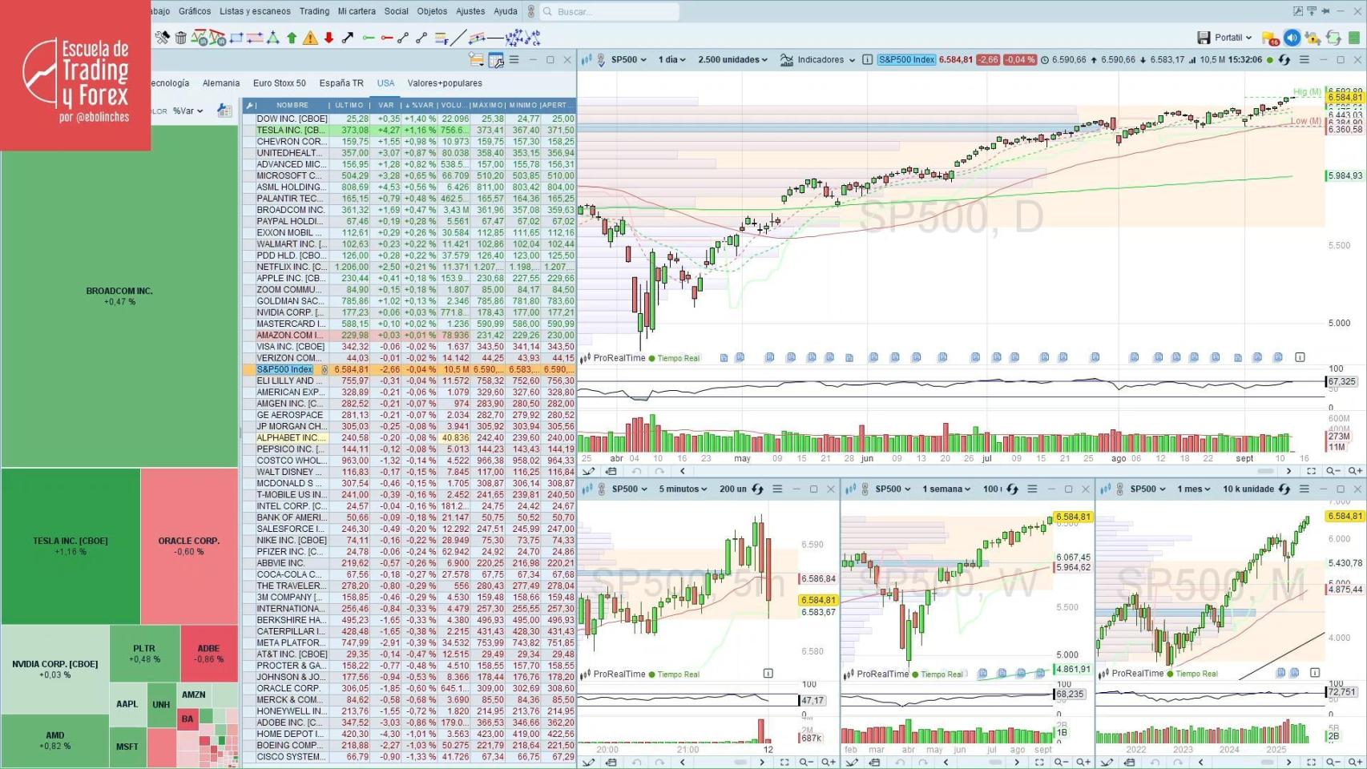1367x769 pixels.
Task: Click the save workspace floppy disk icon
Action: click(1204, 38)
